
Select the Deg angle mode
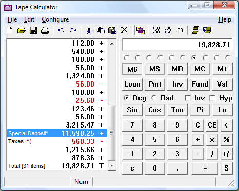(x=135, y=98)
